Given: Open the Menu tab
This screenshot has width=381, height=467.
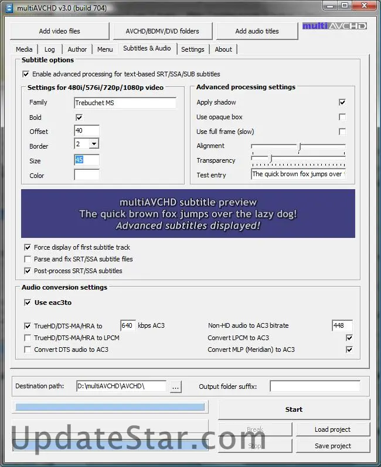Looking at the screenshot, I should (105, 49).
